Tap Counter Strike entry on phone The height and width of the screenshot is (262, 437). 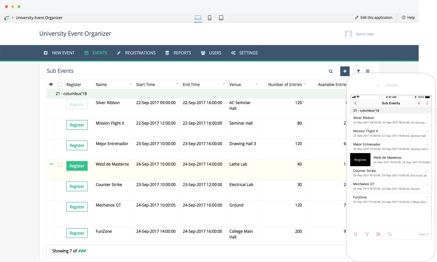click(391, 173)
